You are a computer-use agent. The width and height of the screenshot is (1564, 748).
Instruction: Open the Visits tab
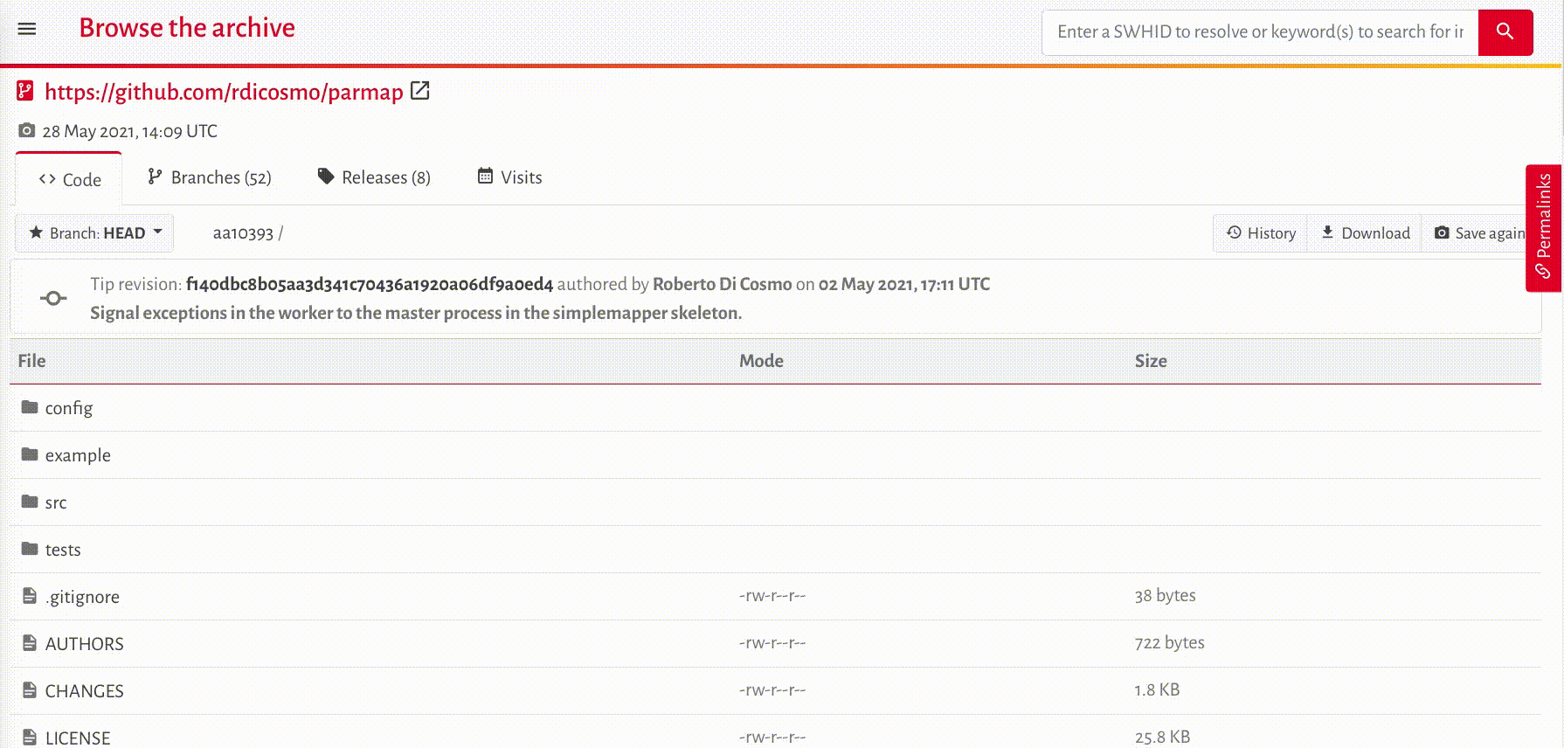point(509,177)
